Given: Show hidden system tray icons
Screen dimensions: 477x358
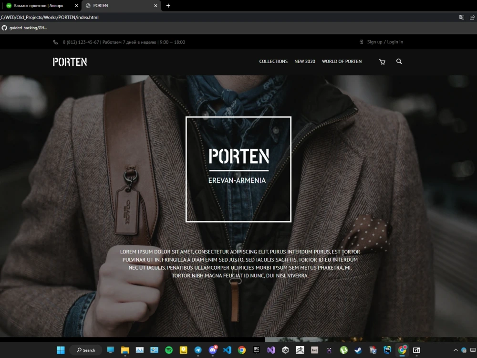Looking at the screenshot, I should click(456, 350).
